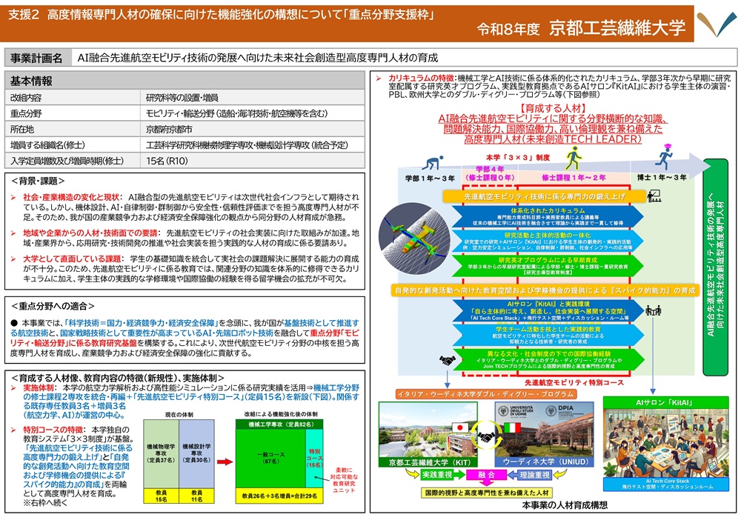Click the crouching runner start icon
This screenshot has width=741, height=523.
[433, 163]
